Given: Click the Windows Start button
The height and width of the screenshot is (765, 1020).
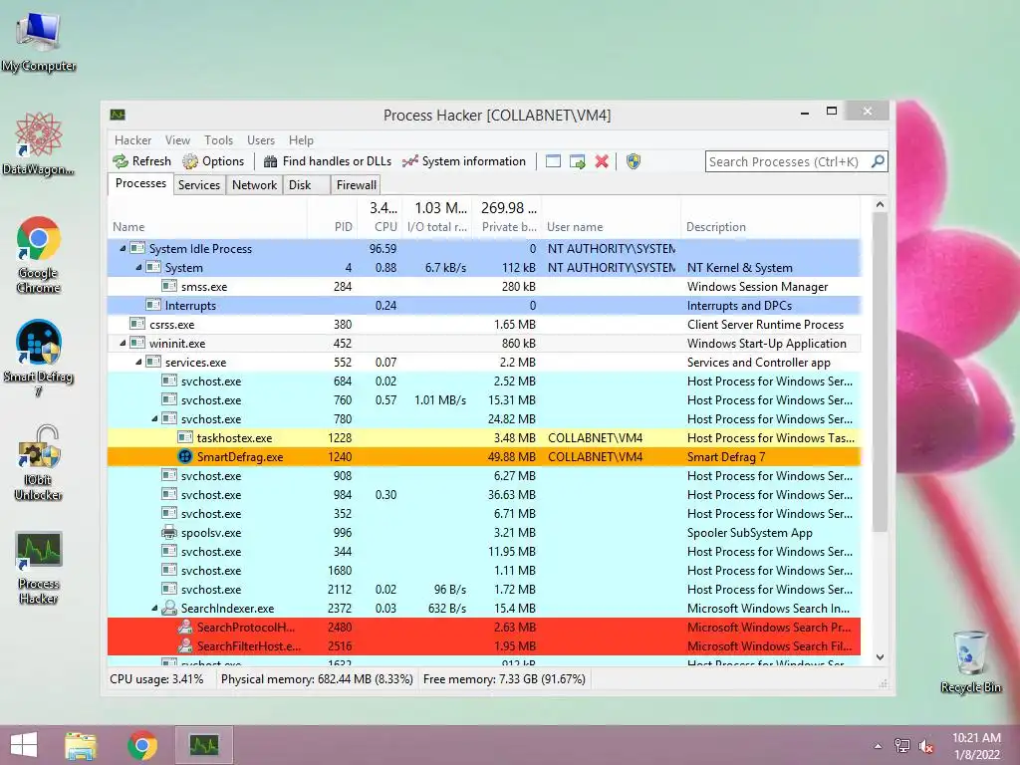Looking at the screenshot, I should click(24, 745).
